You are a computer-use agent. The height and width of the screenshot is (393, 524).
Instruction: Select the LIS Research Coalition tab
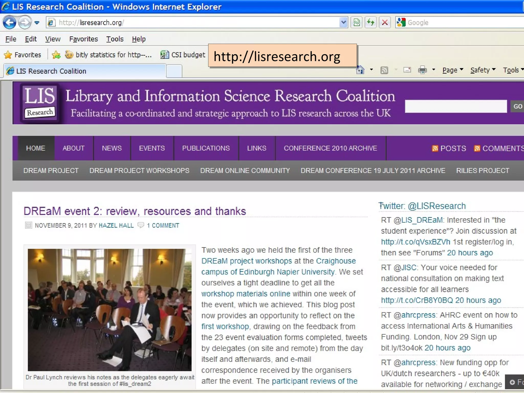(84, 71)
